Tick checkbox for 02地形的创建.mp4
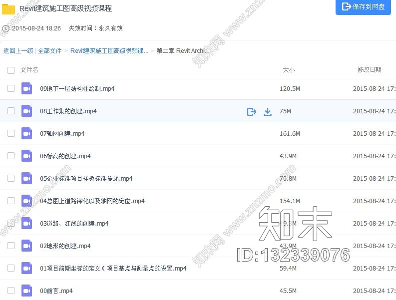 pos(11,246)
